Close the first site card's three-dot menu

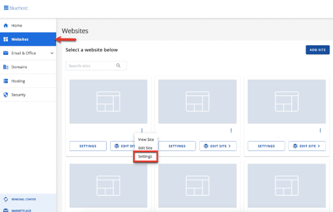(x=142, y=130)
